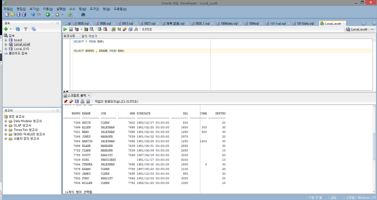
Task: Open the tab list dropdown at tab bar end
Action: (374, 23)
